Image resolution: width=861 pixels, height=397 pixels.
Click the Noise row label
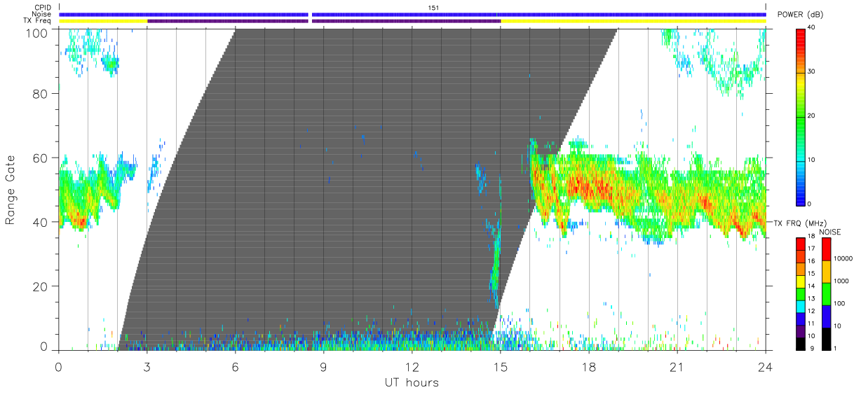point(42,14)
